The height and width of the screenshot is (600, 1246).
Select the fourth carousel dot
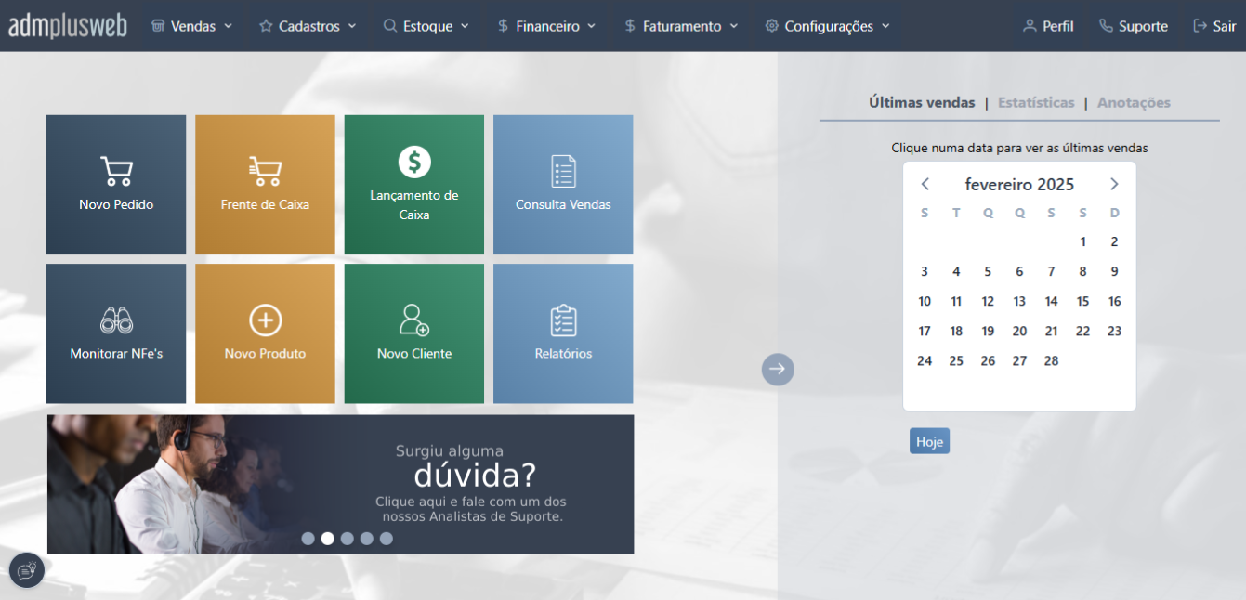point(366,538)
